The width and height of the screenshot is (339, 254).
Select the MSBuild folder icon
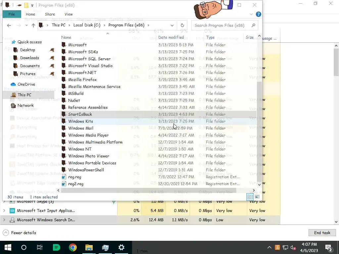(x=64, y=93)
